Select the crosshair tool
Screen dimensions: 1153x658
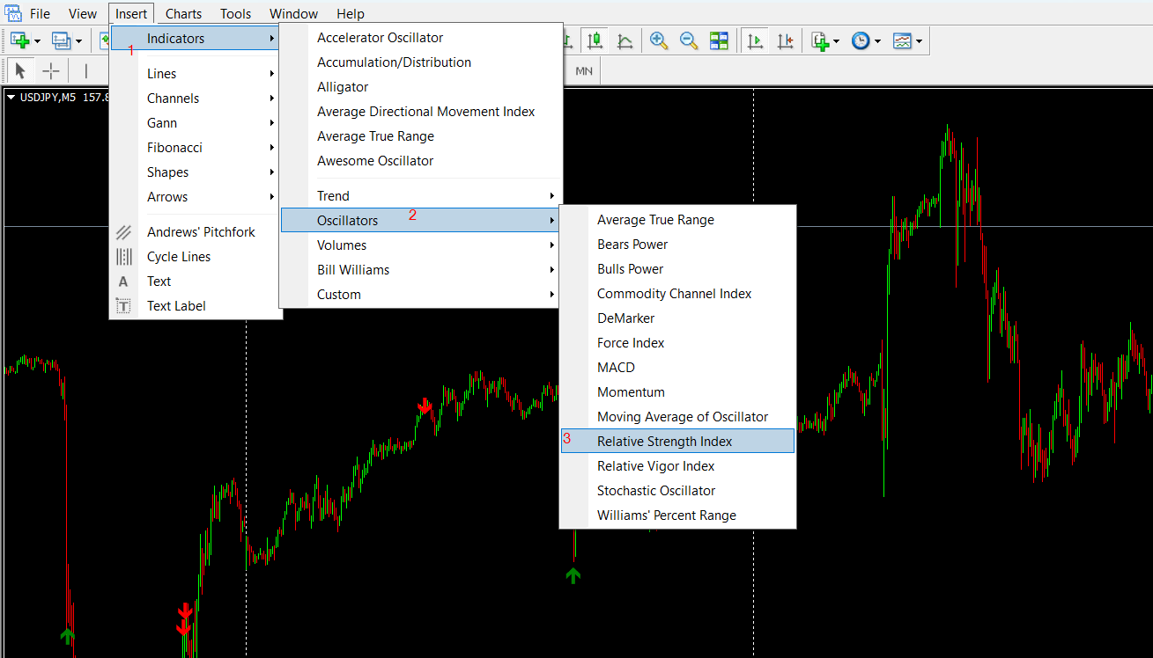(51, 71)
